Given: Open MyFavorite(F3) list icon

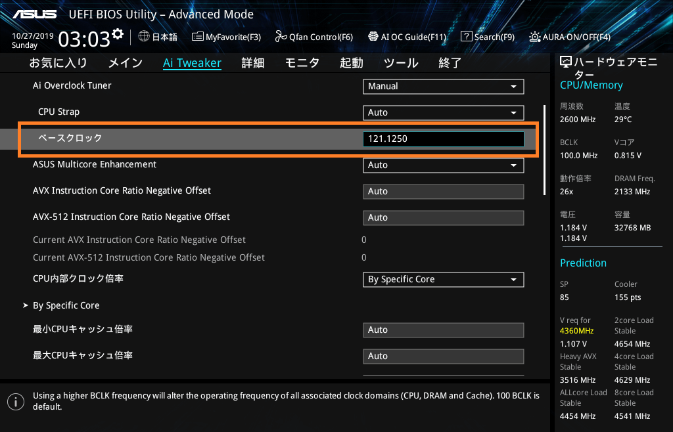Looking at the screenshot, I should coord(197,36).
